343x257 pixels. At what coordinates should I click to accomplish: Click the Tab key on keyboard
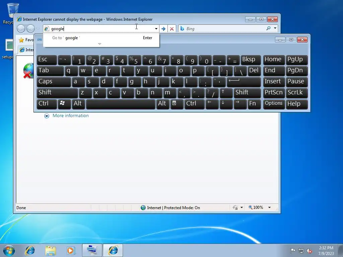(50, 71)
